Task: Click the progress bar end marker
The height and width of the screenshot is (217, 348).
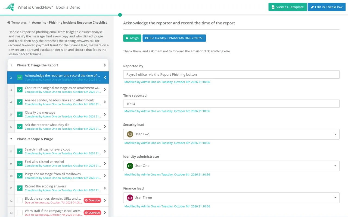Action: pyautogui.click(x=120, y=15)
